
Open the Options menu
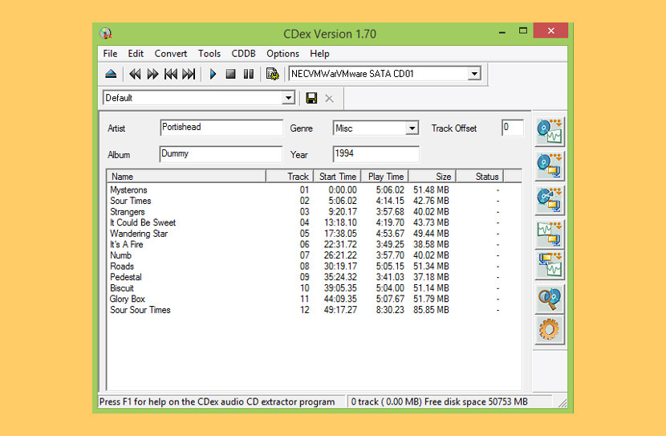click(282, 54)
